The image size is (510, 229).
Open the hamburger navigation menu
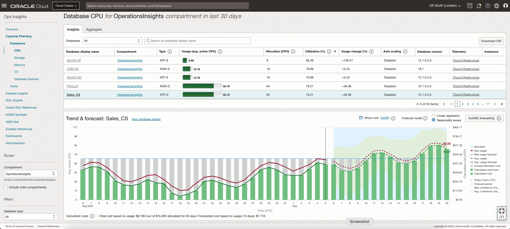click(x=4, y=6)
